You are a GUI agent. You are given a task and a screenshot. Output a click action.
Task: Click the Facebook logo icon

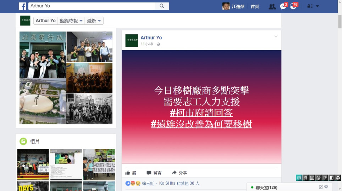click(22, 6)
